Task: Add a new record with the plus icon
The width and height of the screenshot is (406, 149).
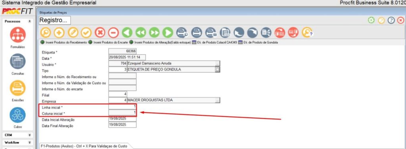Action: click(x=59, y=33)
